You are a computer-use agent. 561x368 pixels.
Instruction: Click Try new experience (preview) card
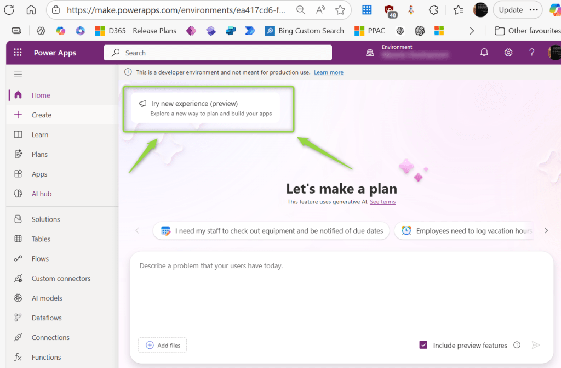[205, 108]
